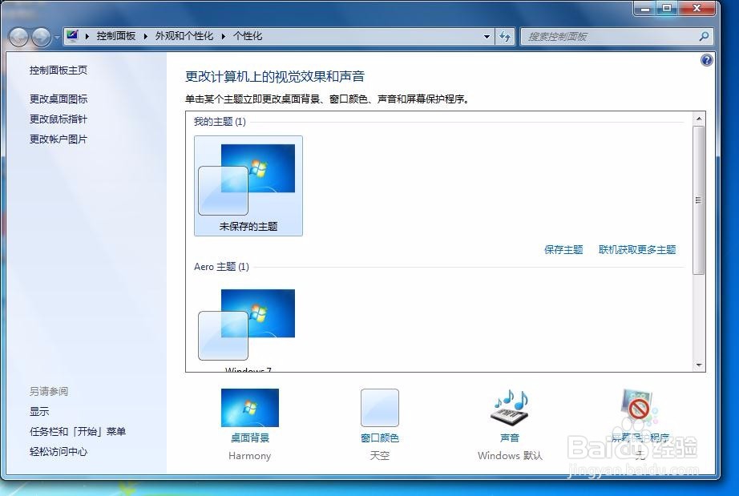Minimize the Personalization window
This screenshot has width=739, height=496.
coord(645,8)
